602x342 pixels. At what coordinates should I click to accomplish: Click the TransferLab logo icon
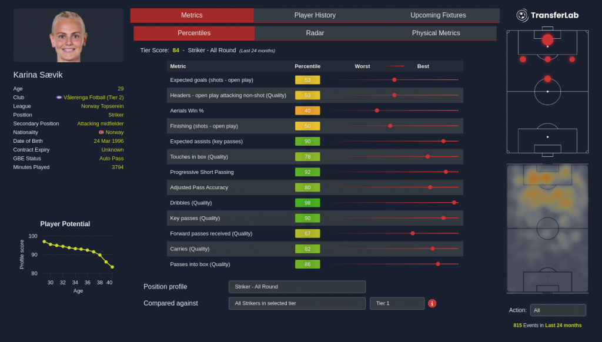point(522,15)
